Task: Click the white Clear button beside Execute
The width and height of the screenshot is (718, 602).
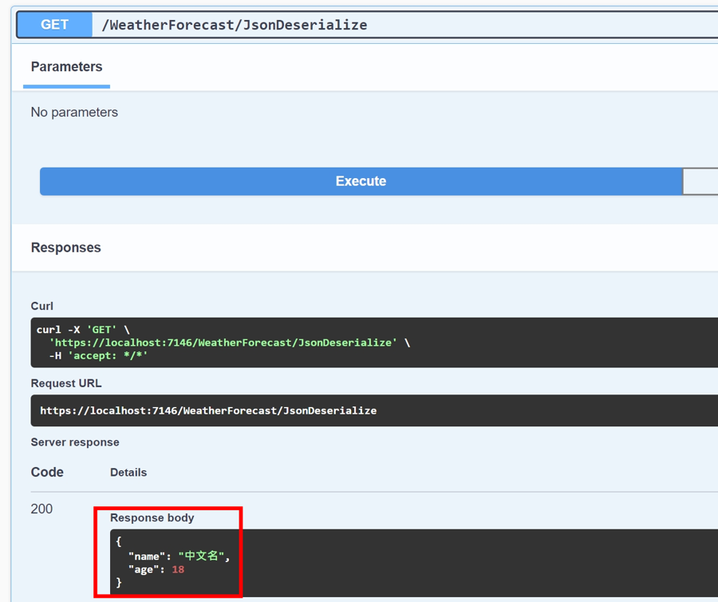Action: pyautogui.click(x=700, y=181)
